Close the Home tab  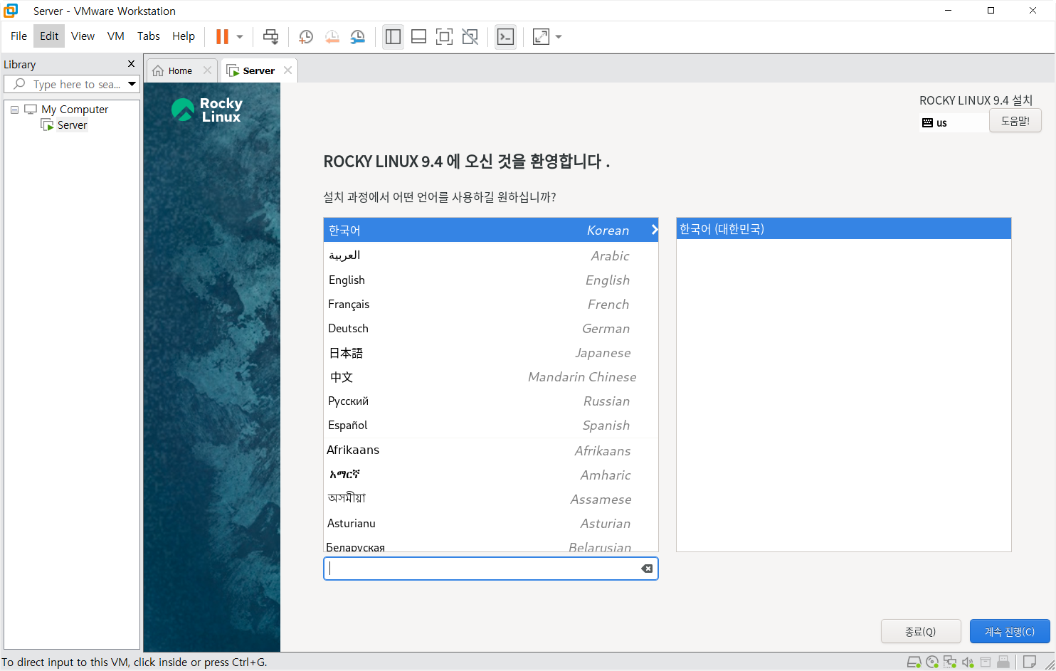(207, 70)
